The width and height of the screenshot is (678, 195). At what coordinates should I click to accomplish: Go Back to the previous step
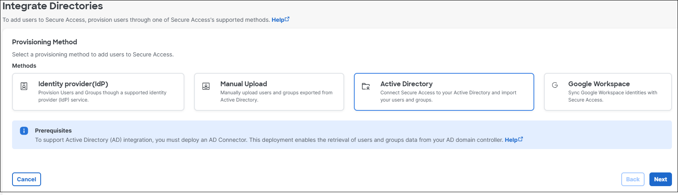point(633,179)
